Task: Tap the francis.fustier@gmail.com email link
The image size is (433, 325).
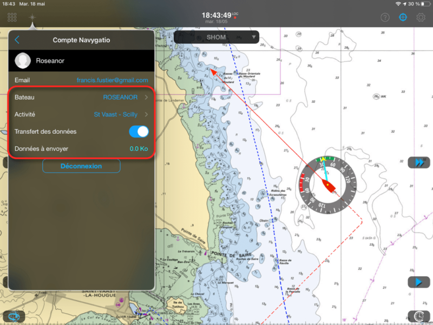Action: pyautogui.click(x=112, y=80)
